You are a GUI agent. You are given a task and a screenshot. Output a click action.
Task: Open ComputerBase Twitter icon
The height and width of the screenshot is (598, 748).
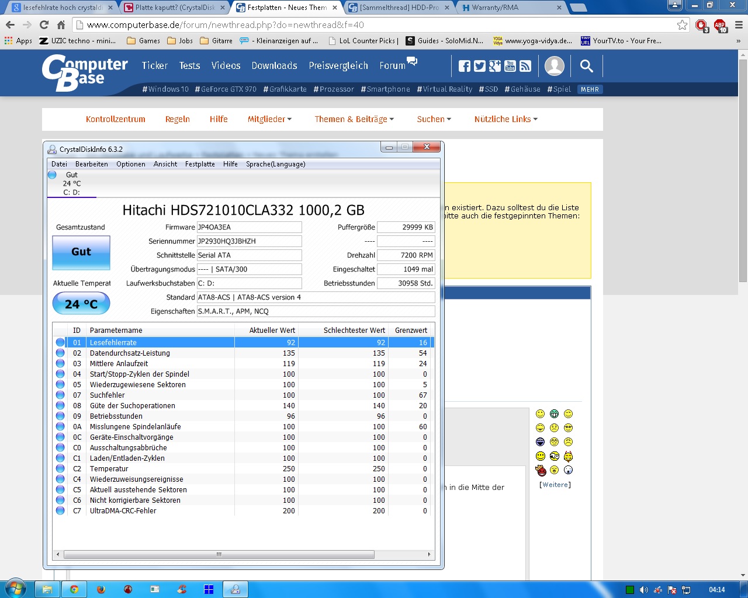tap(480, 66)
